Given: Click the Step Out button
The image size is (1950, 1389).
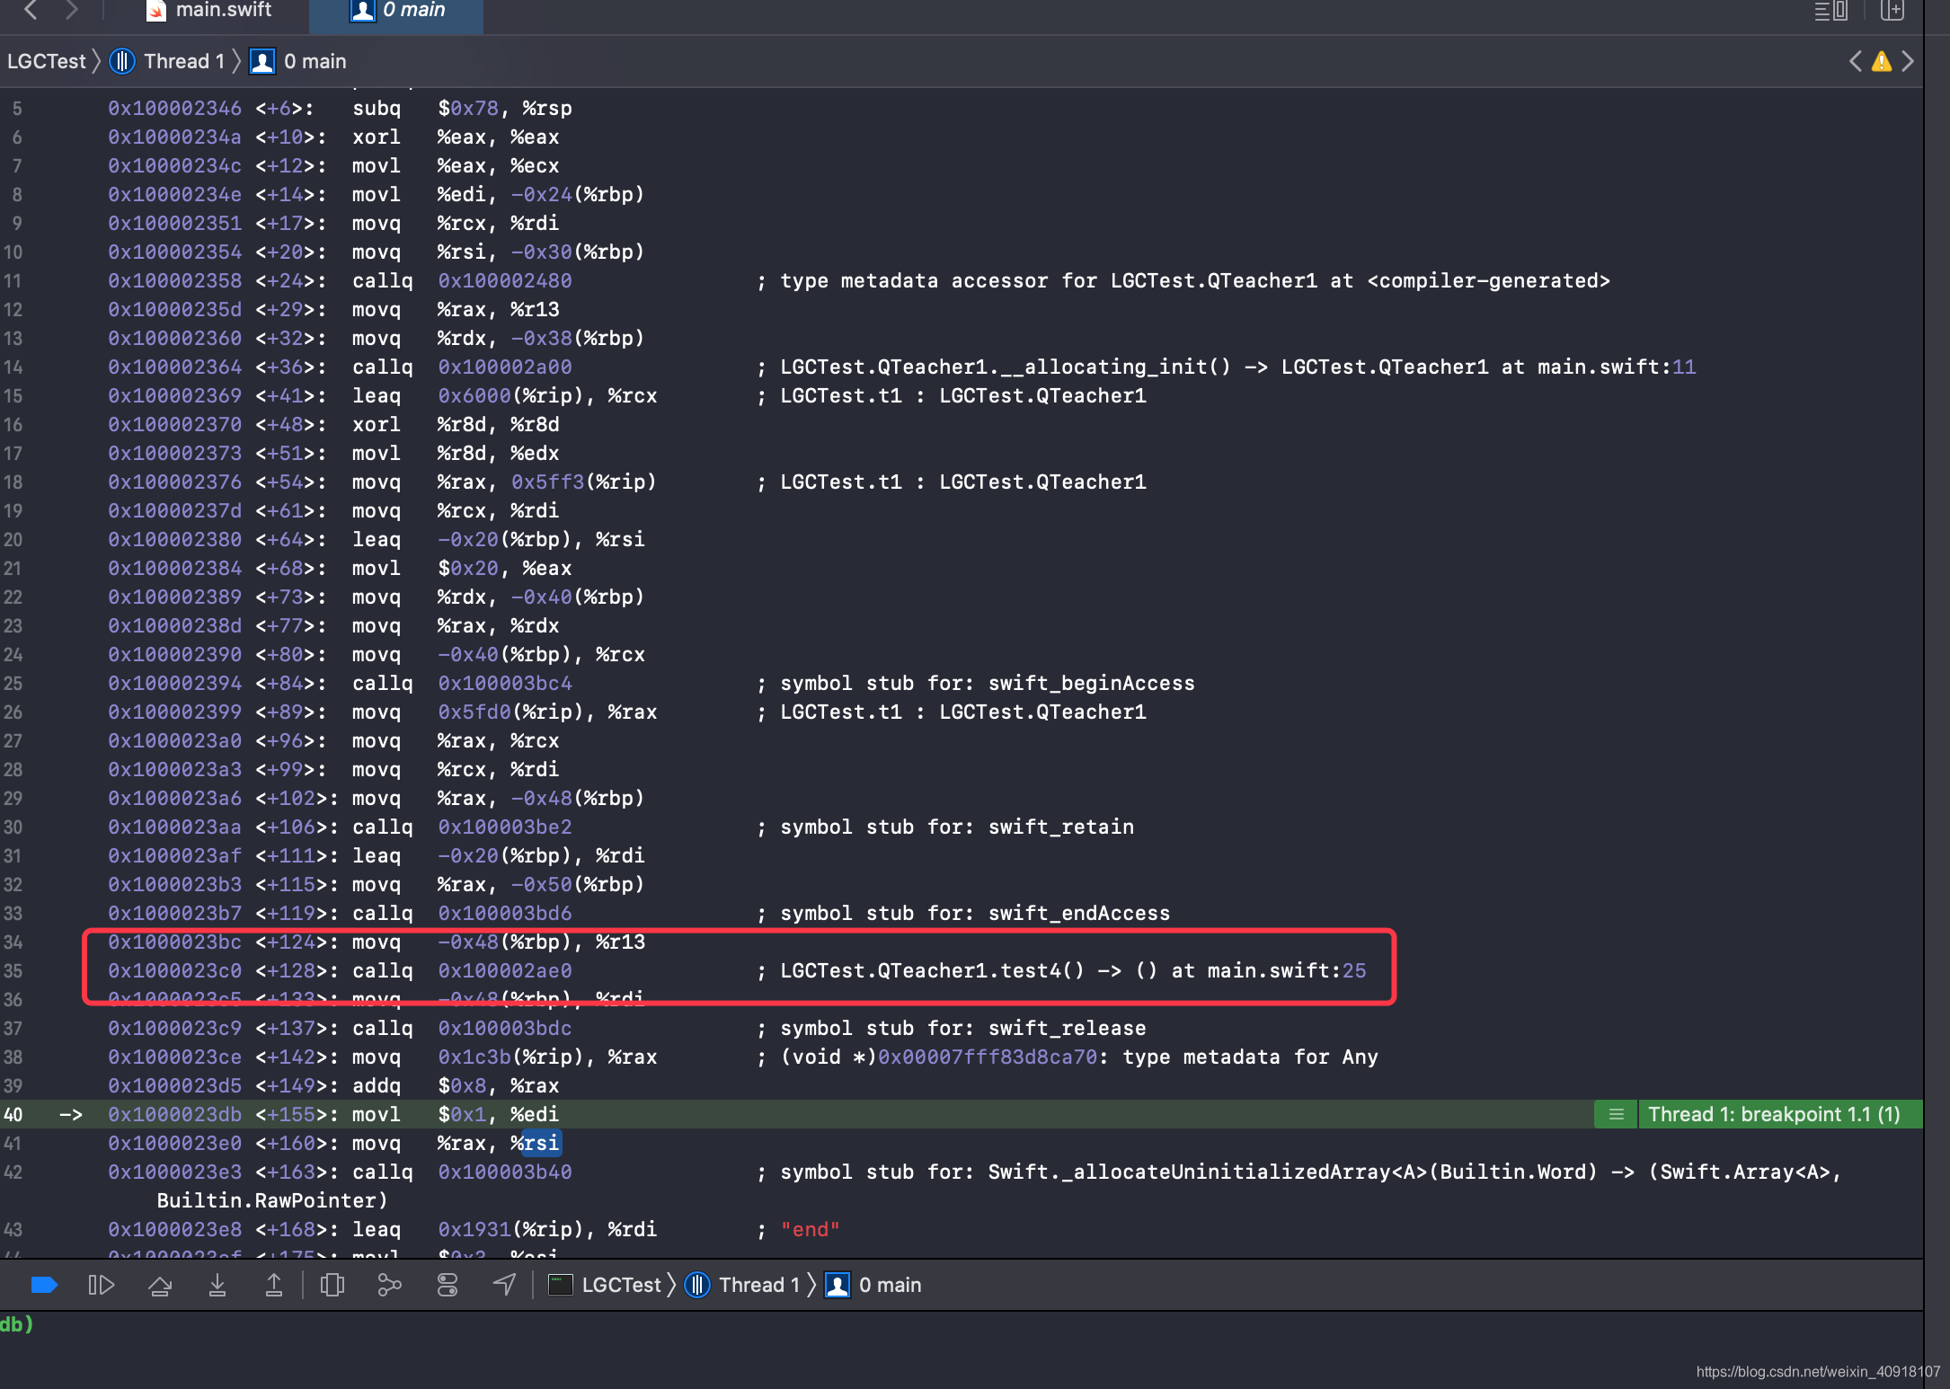Looking at the screenshot, I should [x=274, y=1286].
